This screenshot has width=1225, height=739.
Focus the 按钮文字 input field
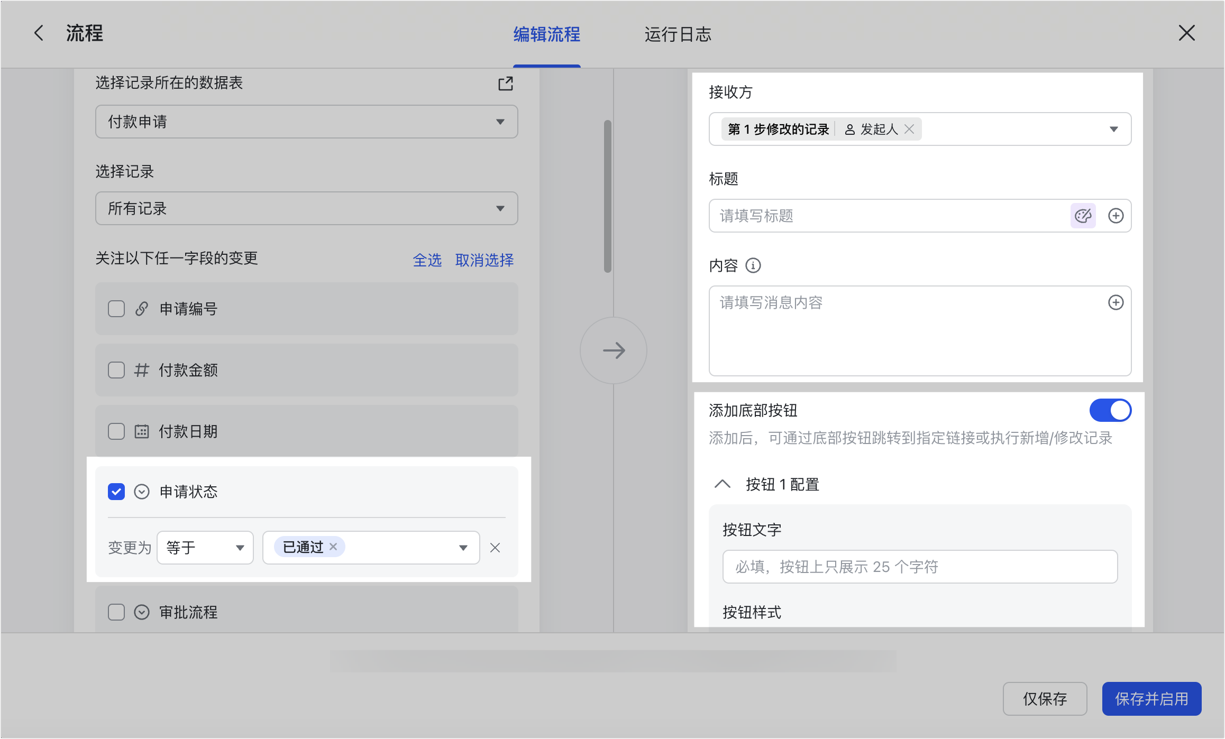point(920,567)
